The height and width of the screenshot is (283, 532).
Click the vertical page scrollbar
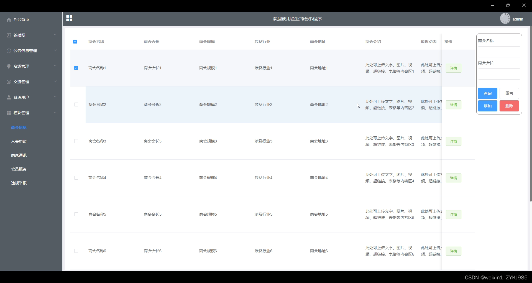point(530,114)
